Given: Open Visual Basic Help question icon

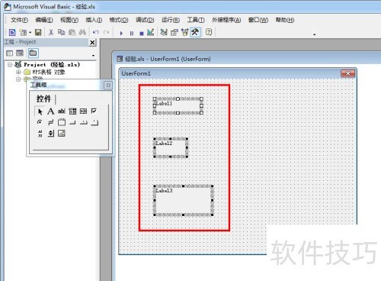Looking at the screenshot, I should 209,32.
